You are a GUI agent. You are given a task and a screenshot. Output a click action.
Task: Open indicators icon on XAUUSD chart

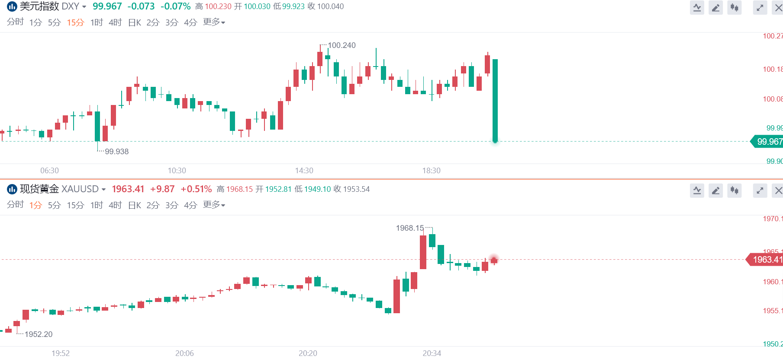pos(697,191)
